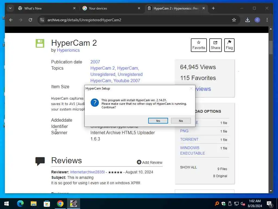Reload the archive.org page
This screenshot has width=278, height=209.
(30, 20)
